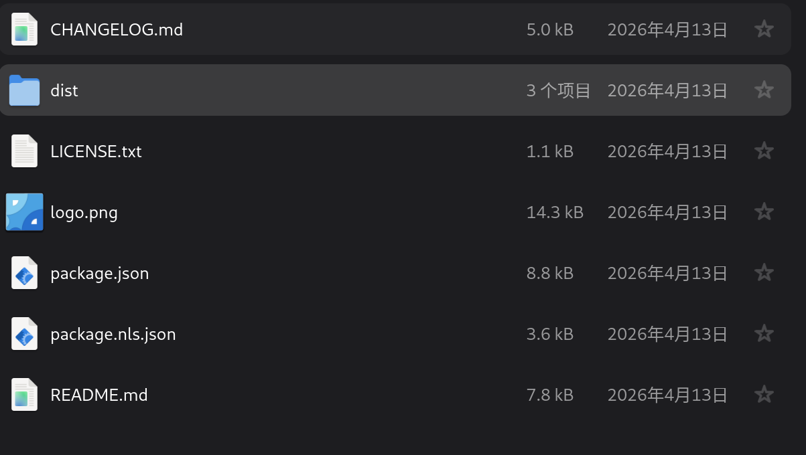Toggle star for package.nls.json
Viewport: 806px width, 455px height.
coord(764,334)
